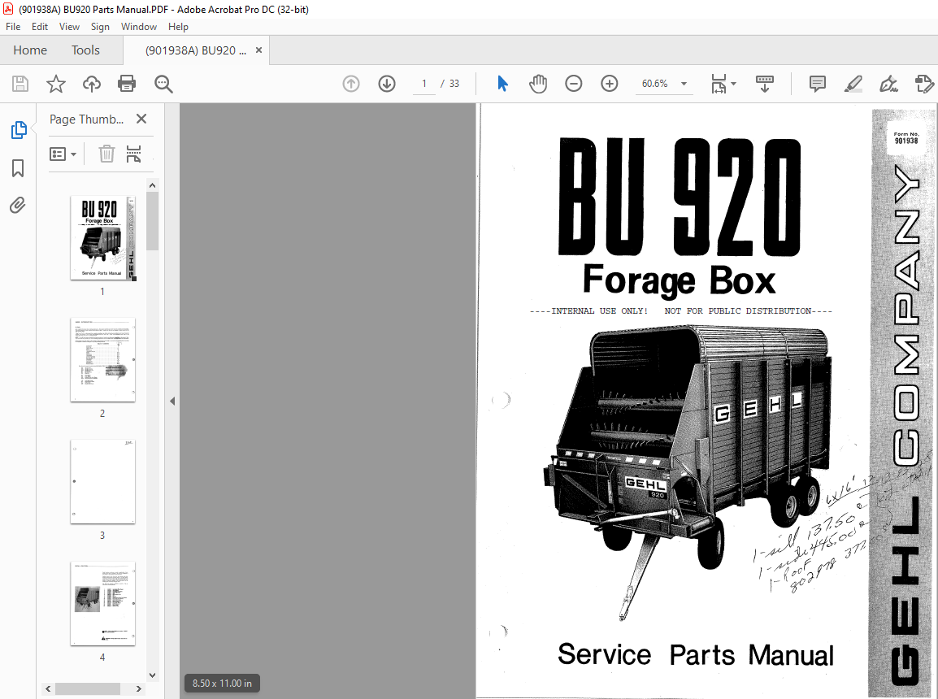Select page 3 thumbnail
This screenshot has width=938, height=699.
coord(103,482)
